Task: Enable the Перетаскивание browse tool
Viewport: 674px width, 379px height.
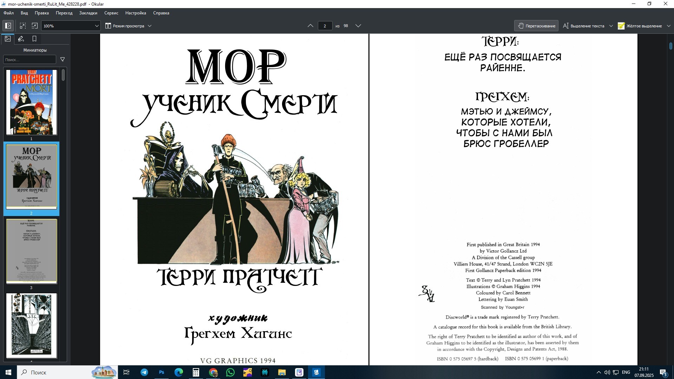Action: pyautogui.click(x=536, y=26)
